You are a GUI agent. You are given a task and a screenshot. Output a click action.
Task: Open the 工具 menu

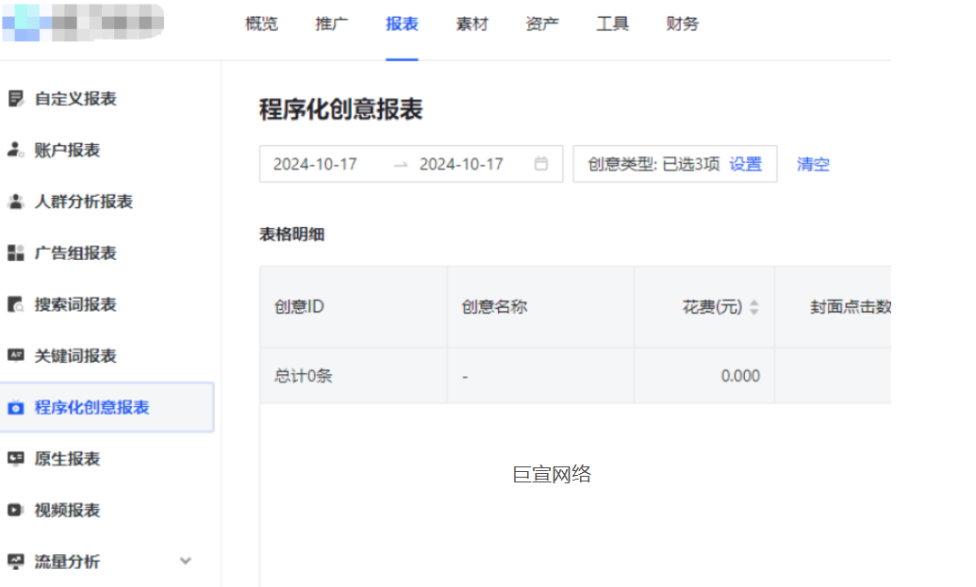click(x=611, y=24)
